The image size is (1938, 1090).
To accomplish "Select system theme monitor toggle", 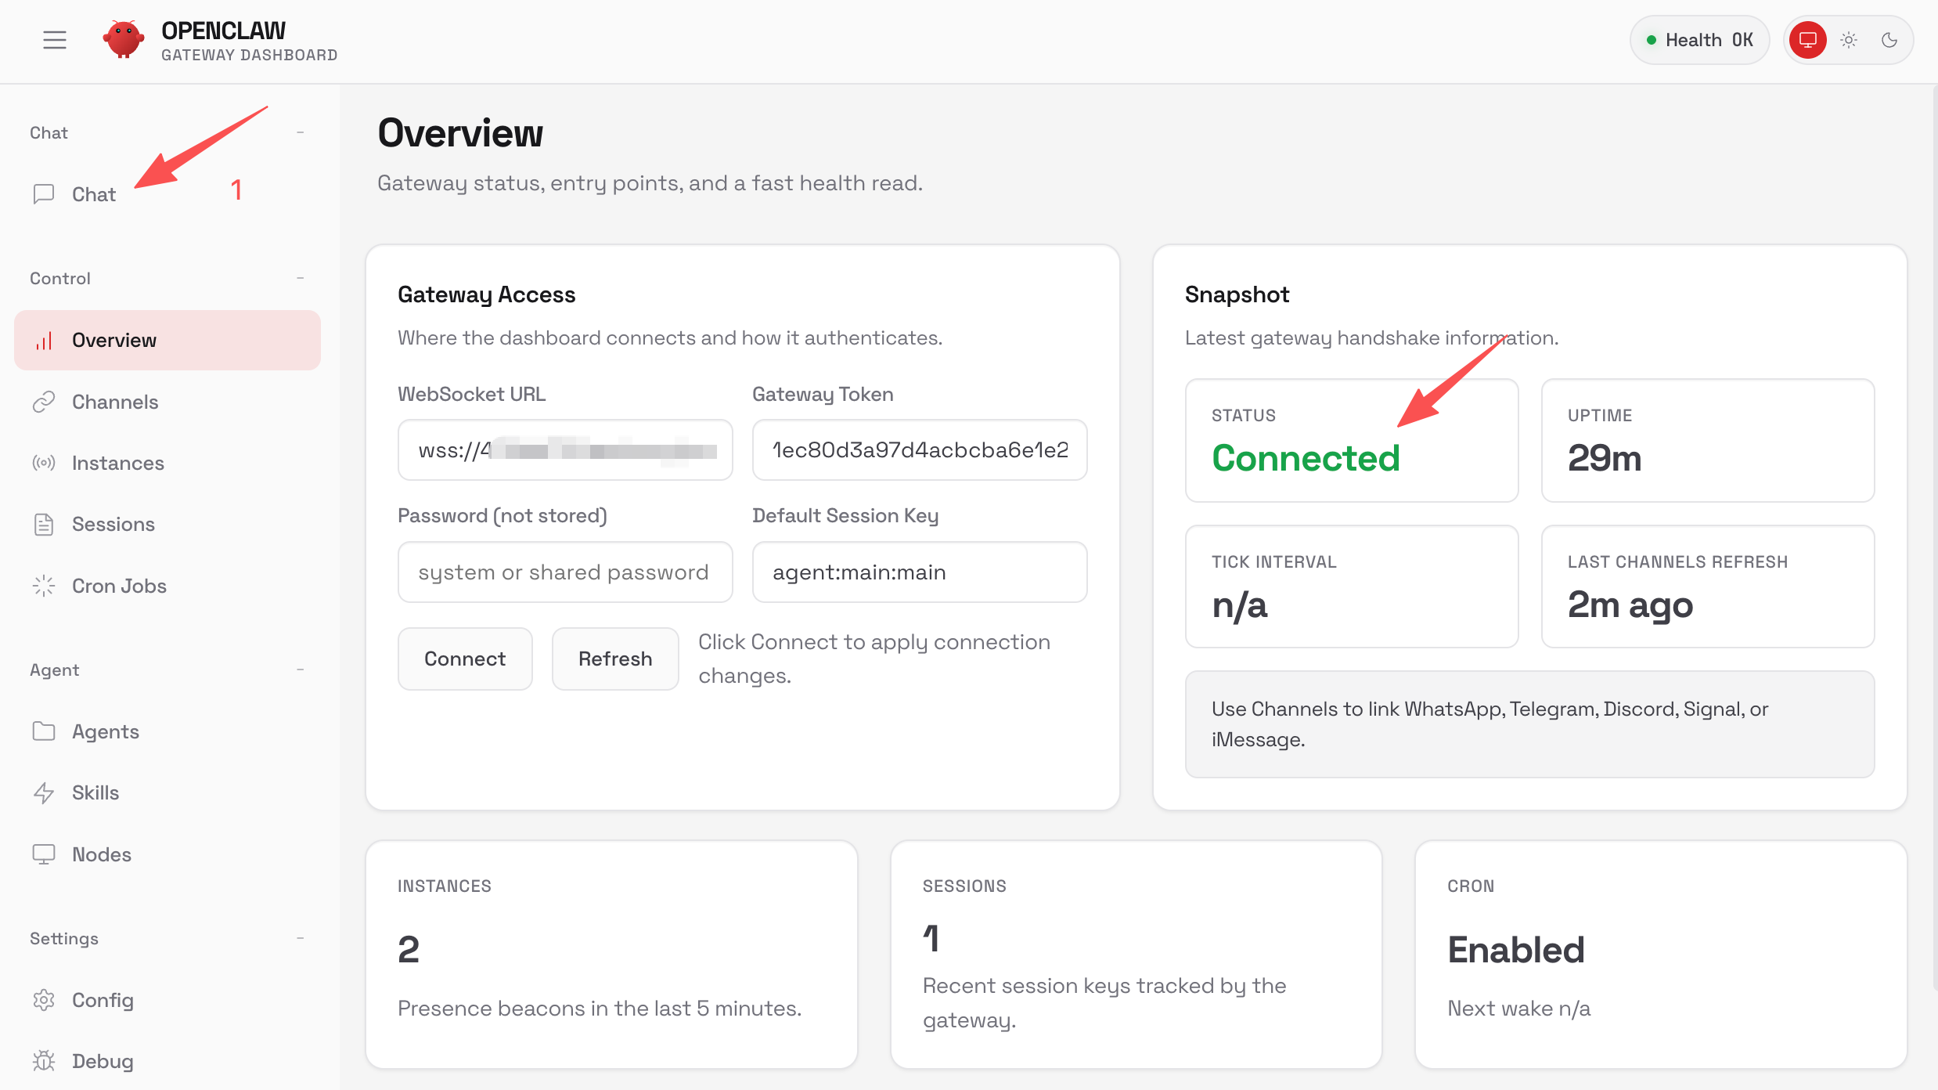I will tap(1807, 40).
